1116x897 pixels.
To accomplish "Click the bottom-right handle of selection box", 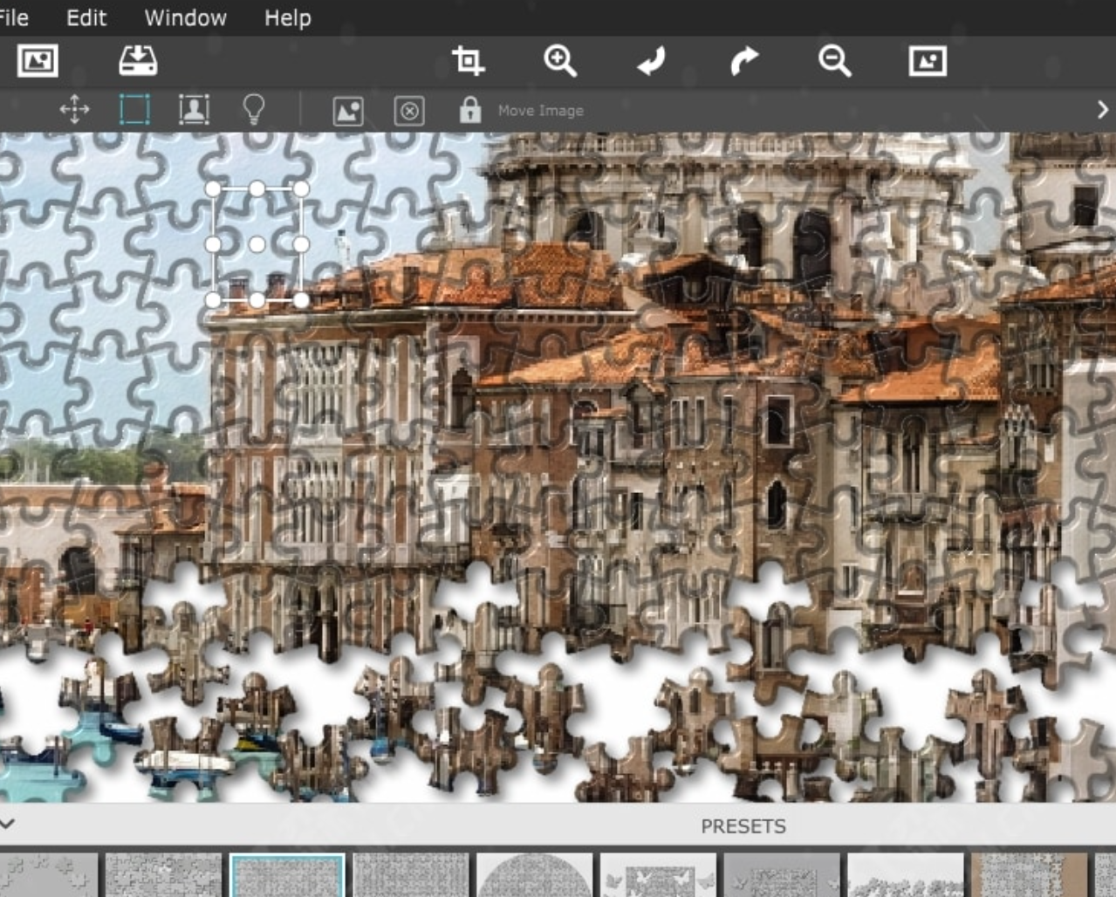I will click(301, 300).
